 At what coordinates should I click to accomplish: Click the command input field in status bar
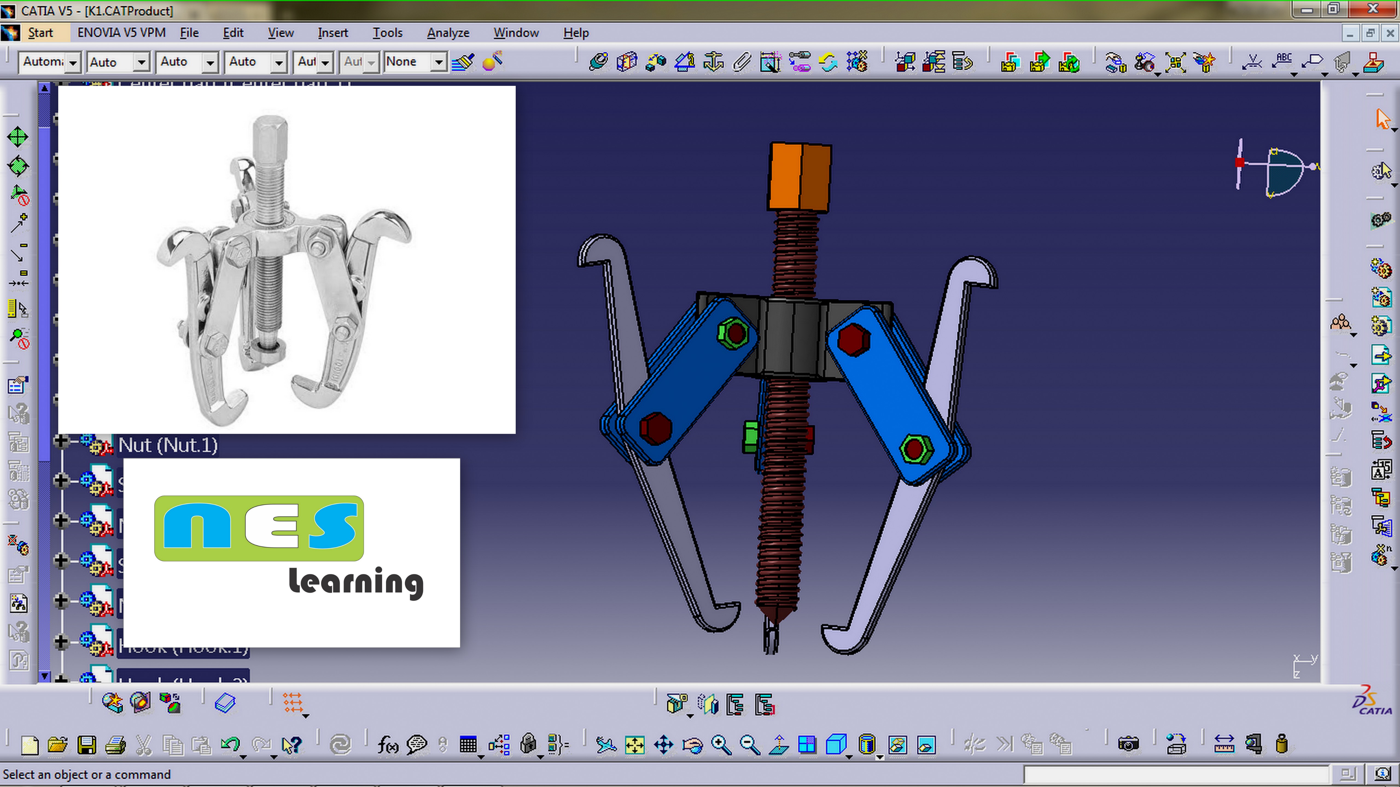pyautogui.click(x=1176, y=774)
